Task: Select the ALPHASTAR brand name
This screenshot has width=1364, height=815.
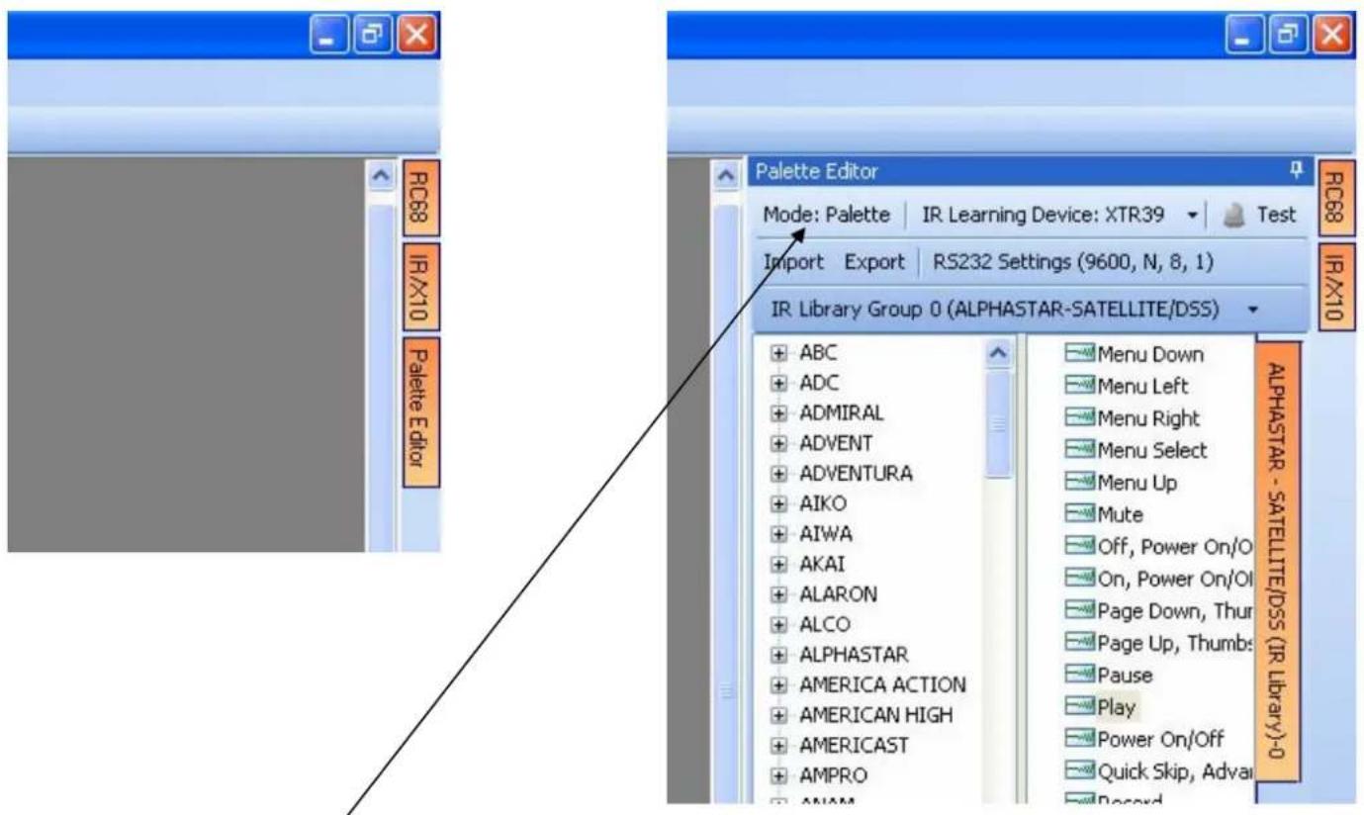Action: (855, 655)
